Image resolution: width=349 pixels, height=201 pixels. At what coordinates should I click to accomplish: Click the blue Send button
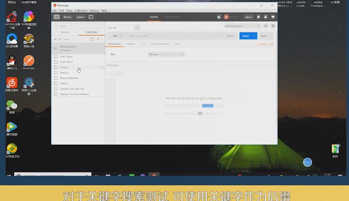245,36
